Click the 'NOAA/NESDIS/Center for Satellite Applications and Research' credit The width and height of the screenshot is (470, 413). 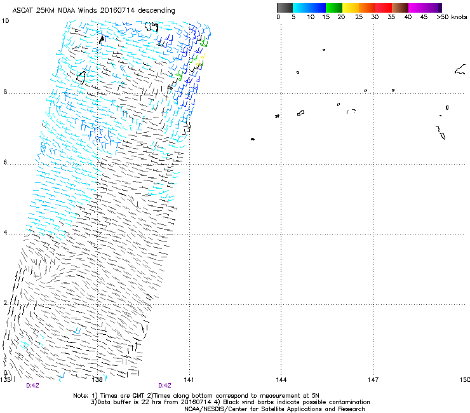274,409
